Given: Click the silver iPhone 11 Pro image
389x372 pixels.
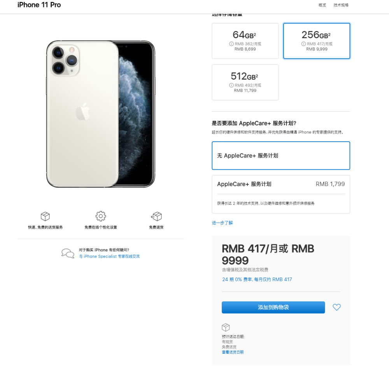Looking at the screenshot, I should [x=100, y=114].
